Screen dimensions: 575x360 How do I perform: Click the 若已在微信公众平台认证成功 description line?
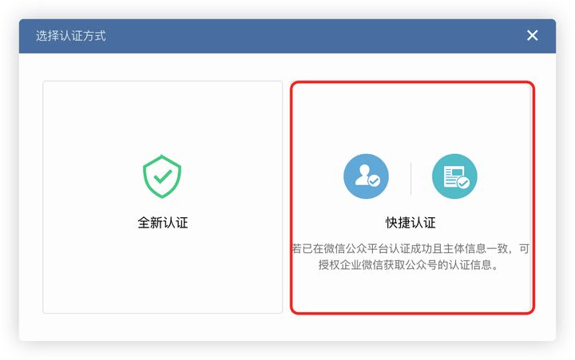[x=410, y=249]
